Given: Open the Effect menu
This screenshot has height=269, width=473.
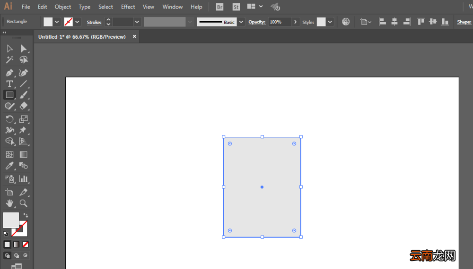Looking at the screenshot, I should pyautogui.click(x=128, y=7).
